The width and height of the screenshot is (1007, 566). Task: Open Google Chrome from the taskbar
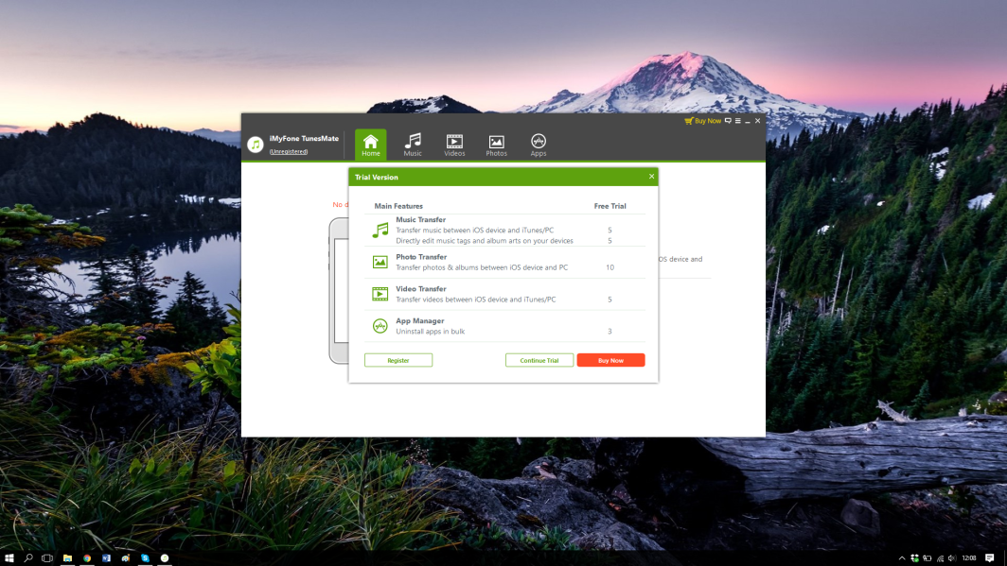click(87, 557)
